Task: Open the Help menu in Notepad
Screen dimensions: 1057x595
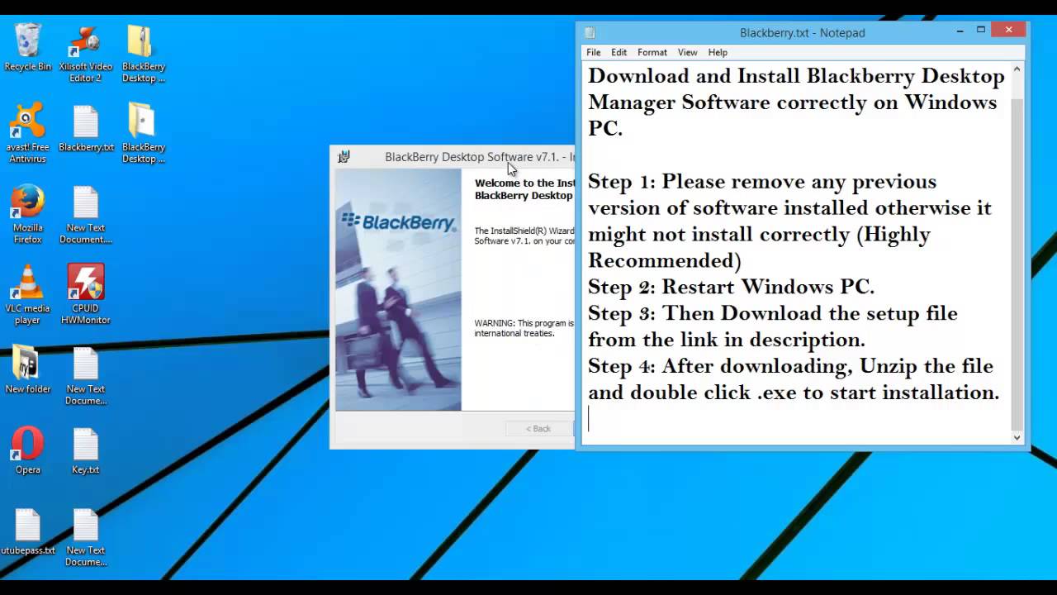Action: click(718, 52)
